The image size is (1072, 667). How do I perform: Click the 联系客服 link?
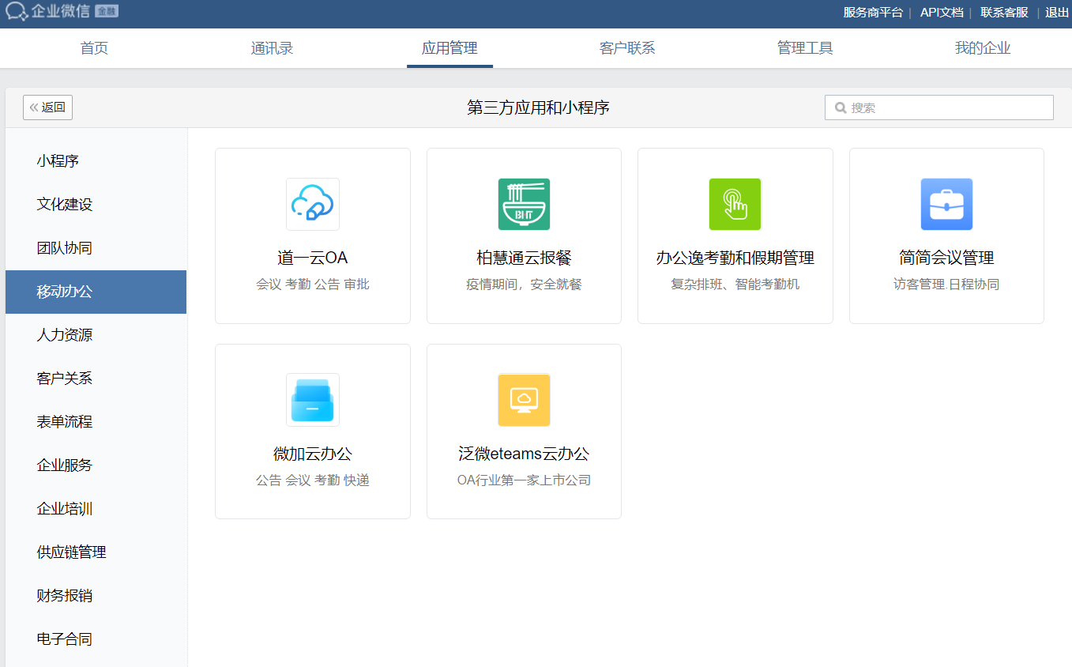tap(1005, 13)
